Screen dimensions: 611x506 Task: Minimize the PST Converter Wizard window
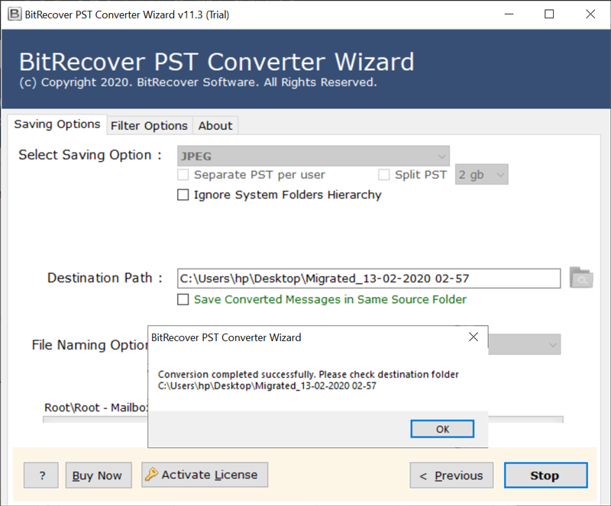tap(509, 15)
